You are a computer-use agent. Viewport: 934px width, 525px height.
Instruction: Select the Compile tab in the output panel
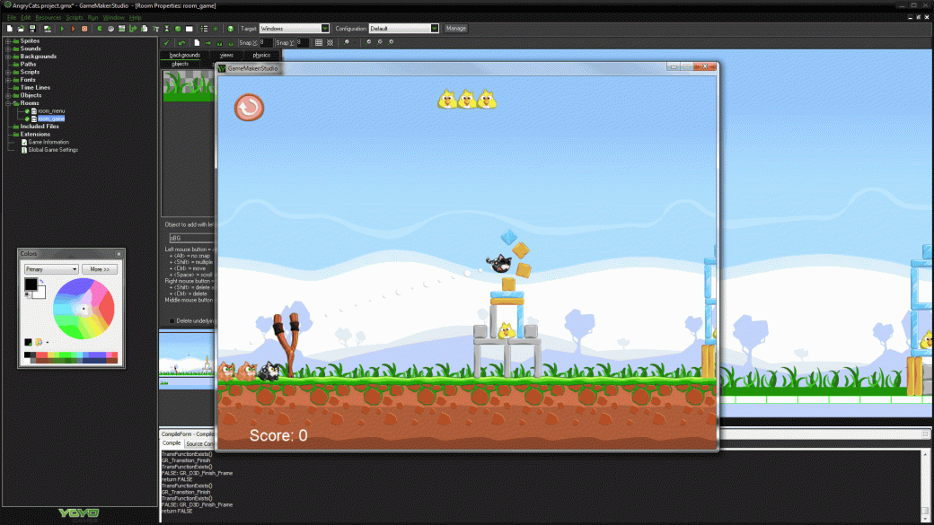pyautogui.click(x=172, y=443)
